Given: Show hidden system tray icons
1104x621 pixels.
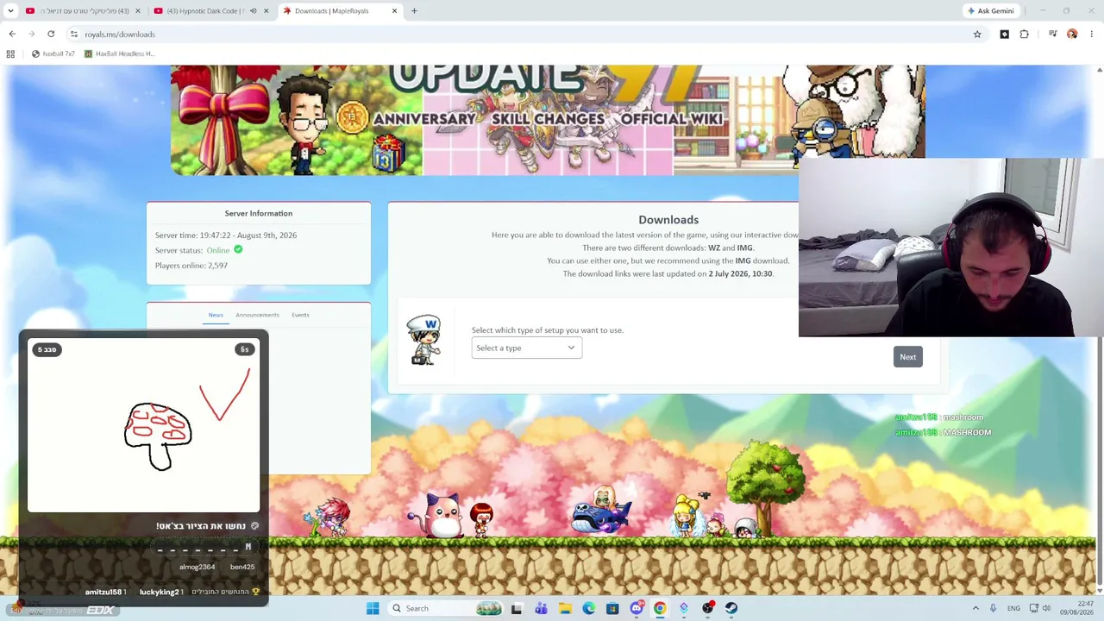Looking at the screenshot, I should [975, 608].
